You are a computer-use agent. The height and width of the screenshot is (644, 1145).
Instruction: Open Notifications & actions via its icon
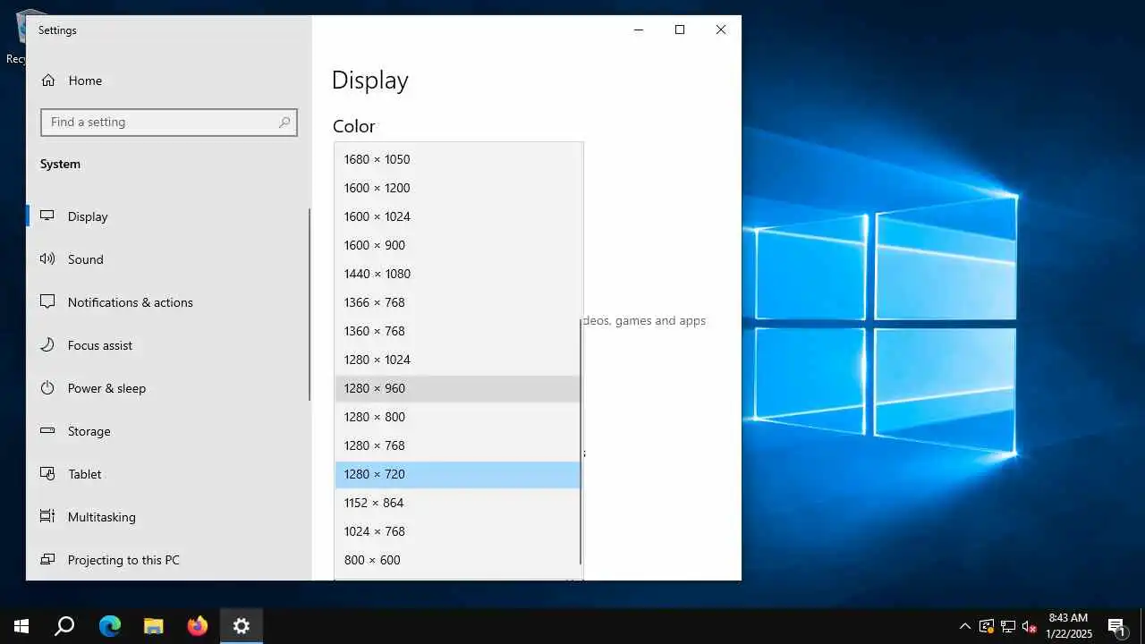click(x=48, y=302)
